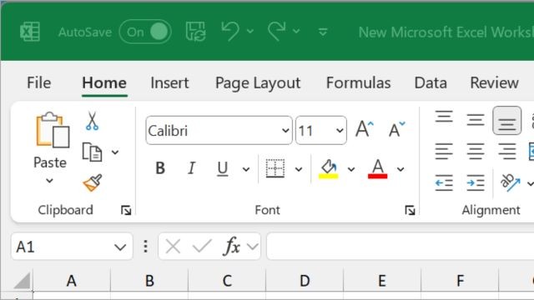
Task: Switch to the Review tab
Action: (494, 82)
